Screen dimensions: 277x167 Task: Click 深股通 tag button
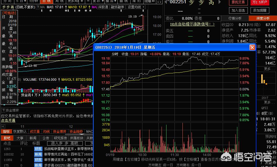(x=103, y=7)
